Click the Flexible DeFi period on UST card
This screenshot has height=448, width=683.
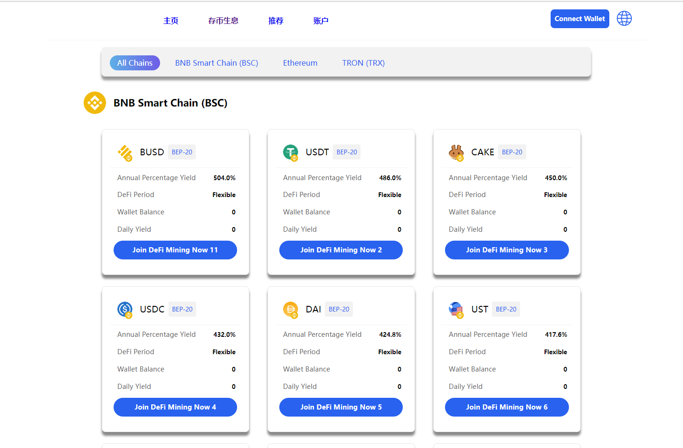555,352
